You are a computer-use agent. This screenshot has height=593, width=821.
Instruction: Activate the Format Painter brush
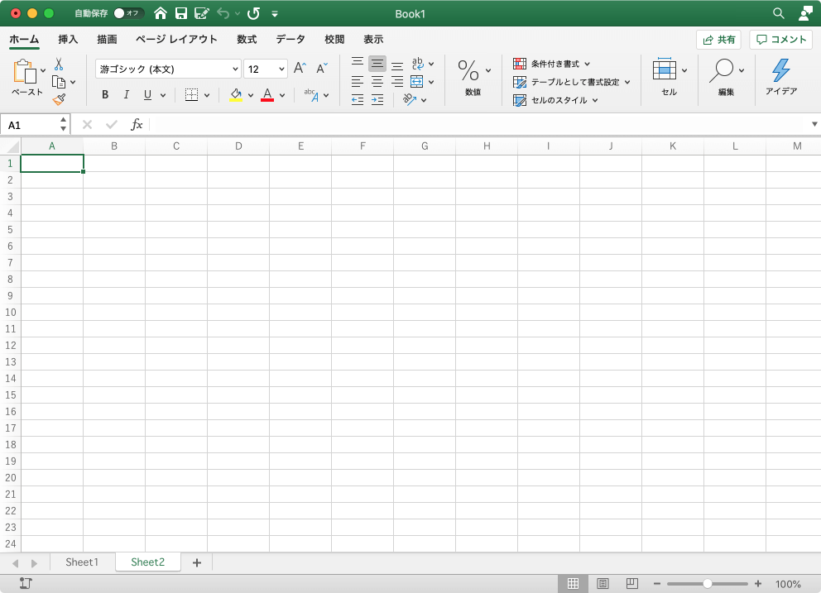click(59, 99)
